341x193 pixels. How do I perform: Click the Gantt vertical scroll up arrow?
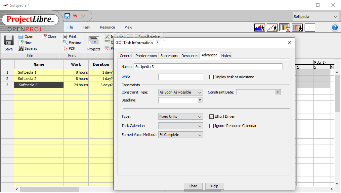point(337,72)
